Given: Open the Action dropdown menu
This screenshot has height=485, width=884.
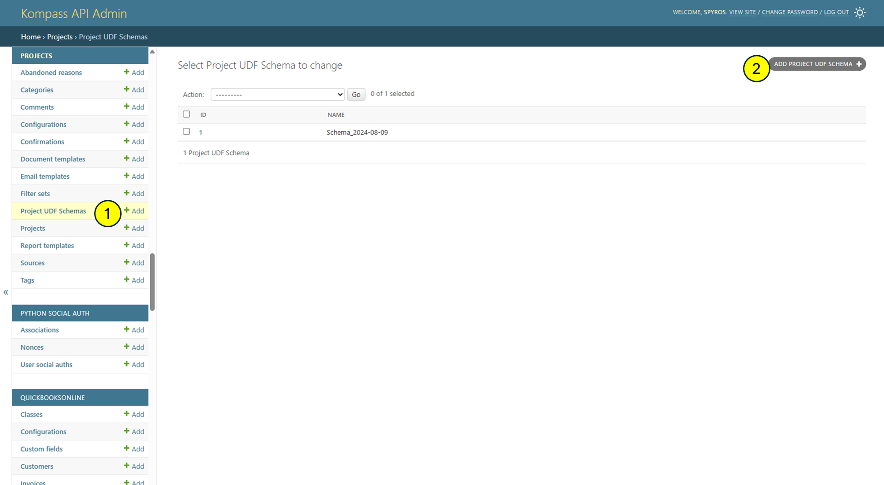Looking at the screenshot, I should tap(278, 95).
